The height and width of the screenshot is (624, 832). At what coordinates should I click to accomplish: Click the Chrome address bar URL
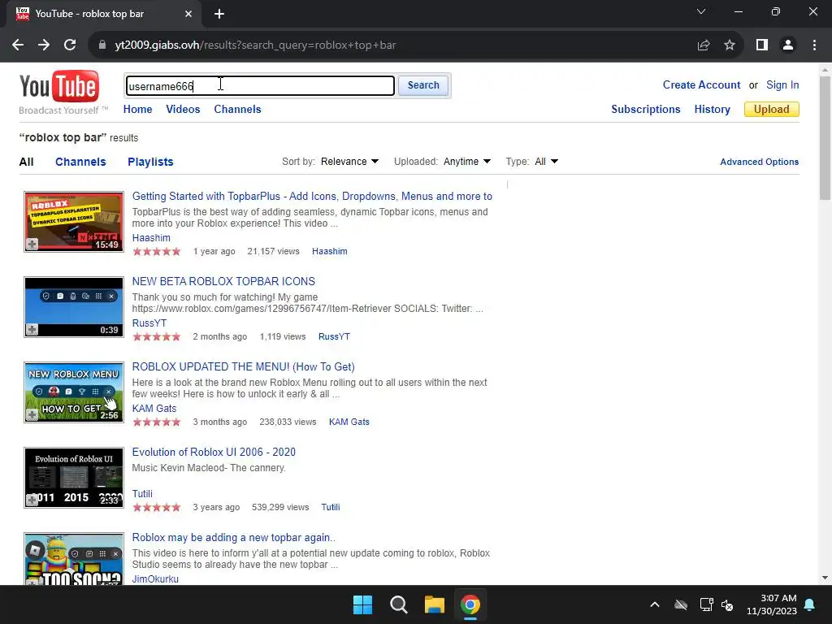[x=255, y=45]
